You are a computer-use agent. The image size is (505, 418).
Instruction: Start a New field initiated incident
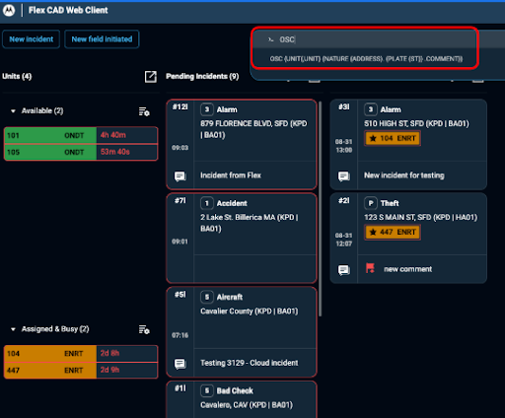pyautogui.click(x=102, y=39)
